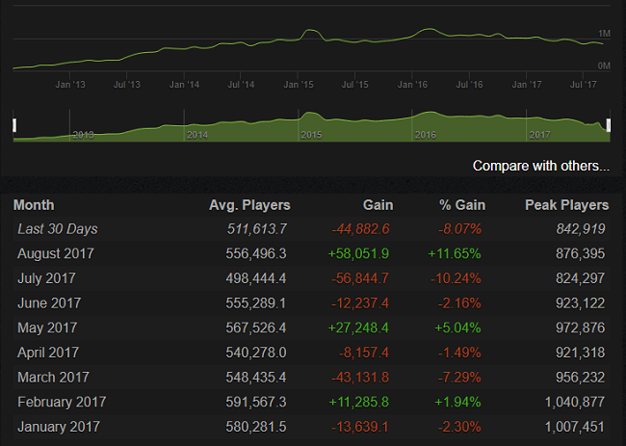Click the gain value +58,051.9
Viewport: 626px width, 446px height.
(x=358, y=253)
